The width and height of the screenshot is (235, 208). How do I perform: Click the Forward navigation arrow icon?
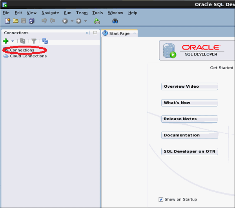[x=78, y=21]
